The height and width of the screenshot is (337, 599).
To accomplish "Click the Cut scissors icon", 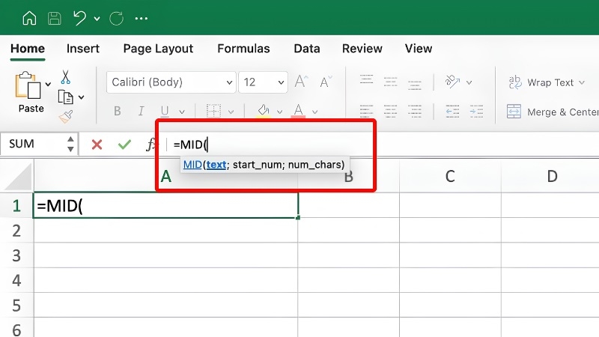I will (65, 77).
